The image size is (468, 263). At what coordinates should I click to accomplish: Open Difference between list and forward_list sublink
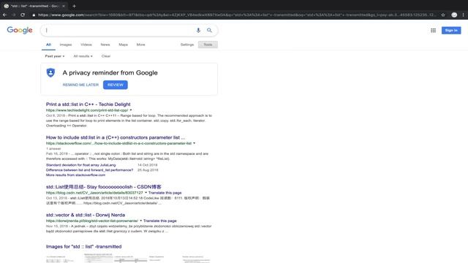click(x=89, y=170)
